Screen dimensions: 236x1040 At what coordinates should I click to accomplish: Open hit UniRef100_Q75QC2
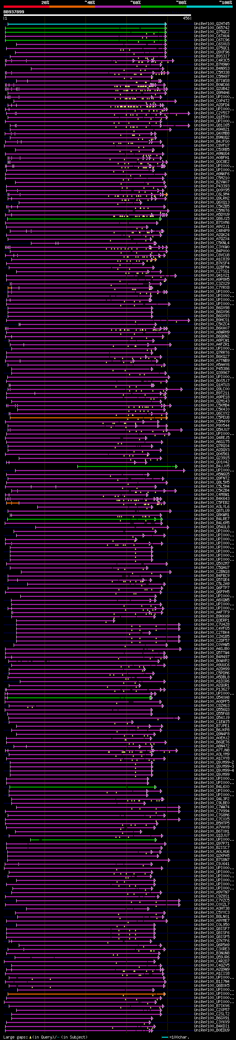212,32
